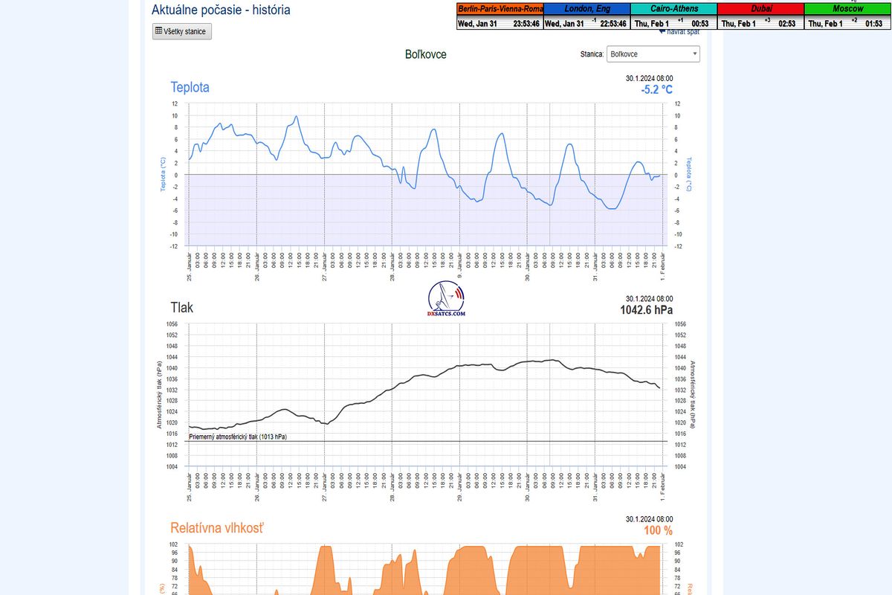
Task: Follow the návrat späť link
Action: (679, 32)
